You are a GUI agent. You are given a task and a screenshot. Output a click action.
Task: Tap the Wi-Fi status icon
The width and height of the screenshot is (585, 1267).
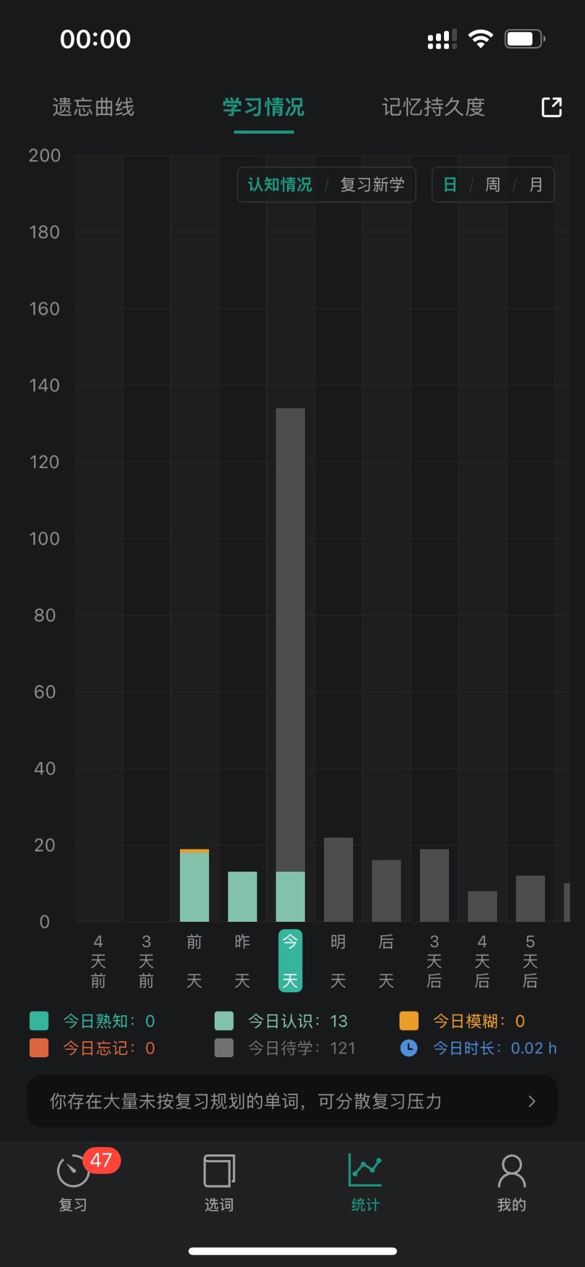tap(480, 39)
